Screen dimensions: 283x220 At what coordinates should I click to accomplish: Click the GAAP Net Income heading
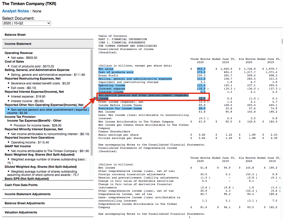point(18,146)
